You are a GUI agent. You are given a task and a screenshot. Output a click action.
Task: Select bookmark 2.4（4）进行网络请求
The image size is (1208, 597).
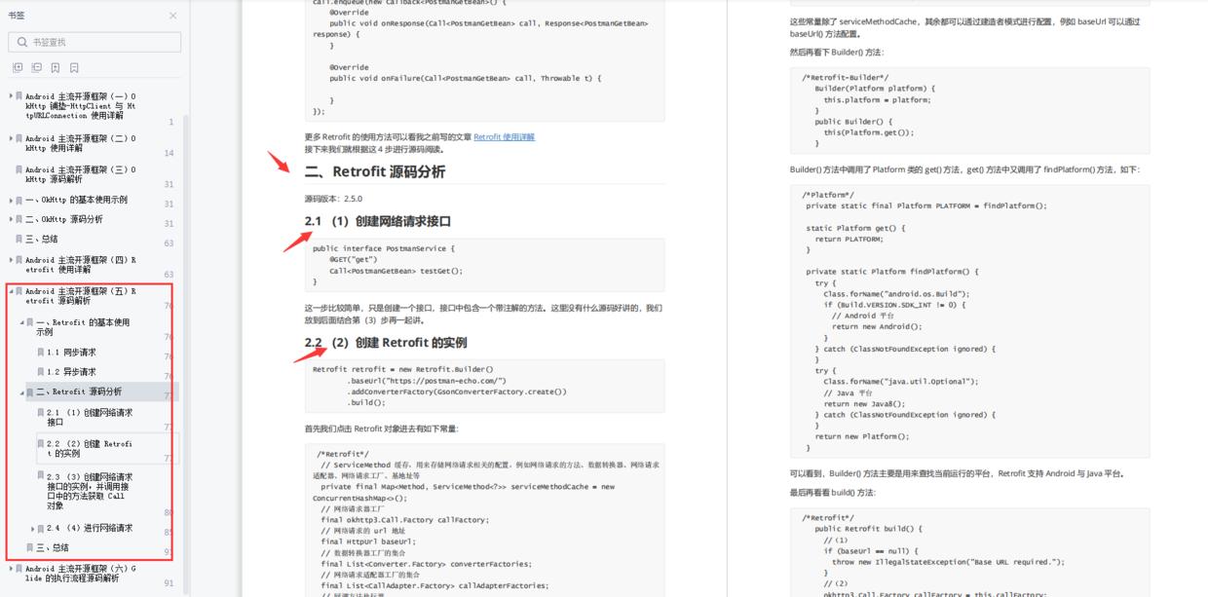90,528
